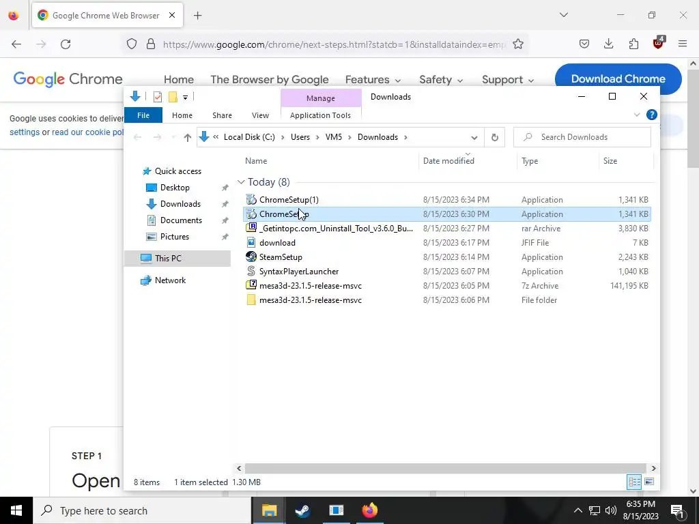
Task: Click Users breadcrumb in address bar
Action: pos(300,137)
